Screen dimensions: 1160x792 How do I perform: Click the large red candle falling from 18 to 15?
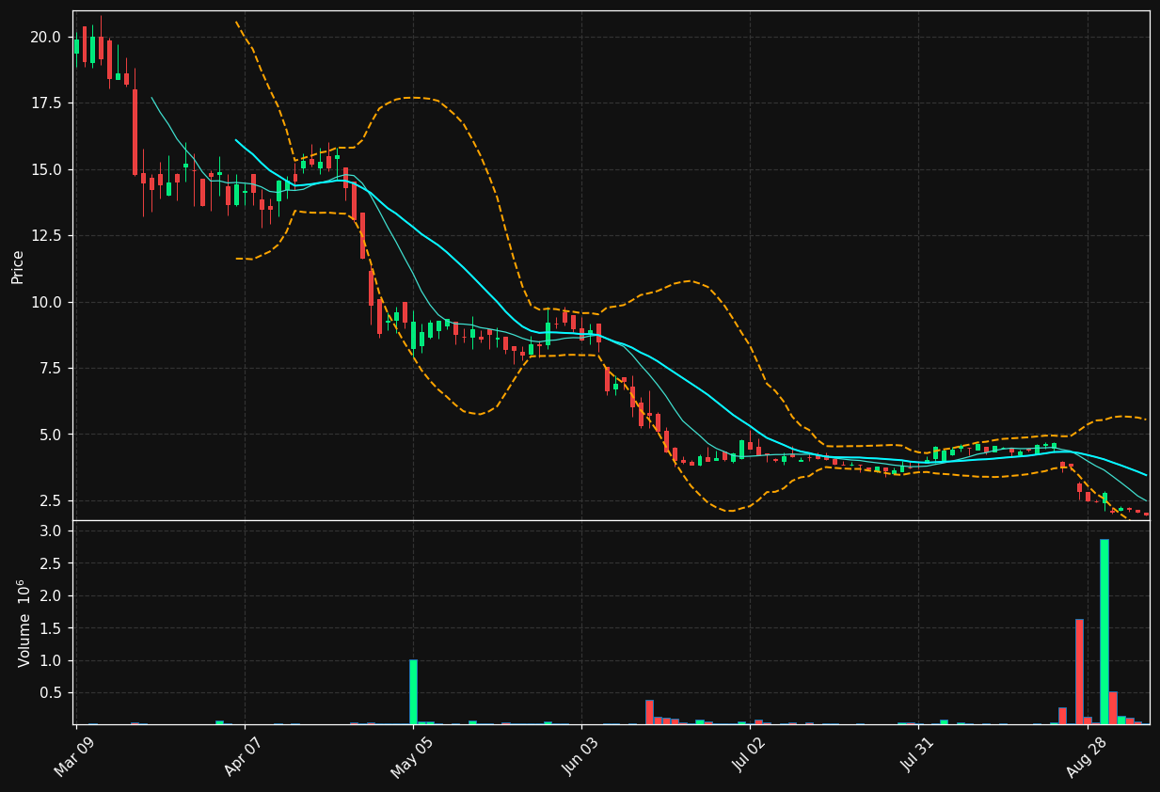tap(135, 132)
